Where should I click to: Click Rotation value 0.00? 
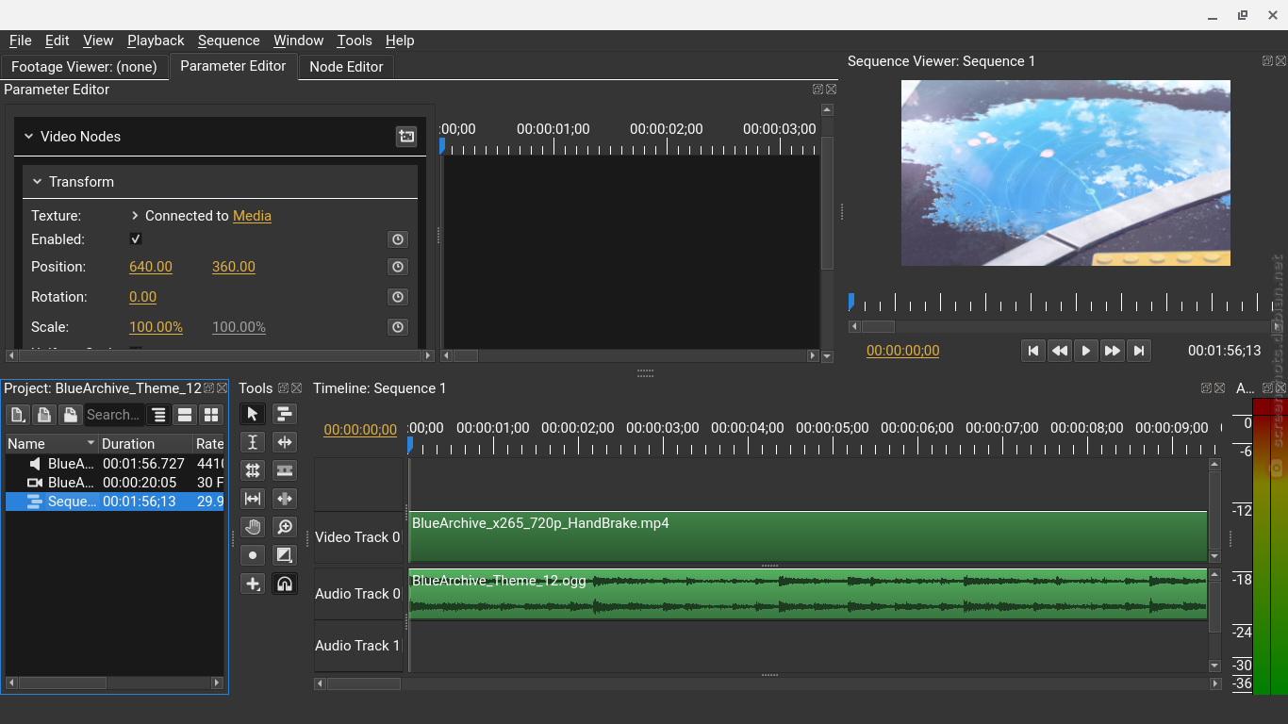click(142, 297)
